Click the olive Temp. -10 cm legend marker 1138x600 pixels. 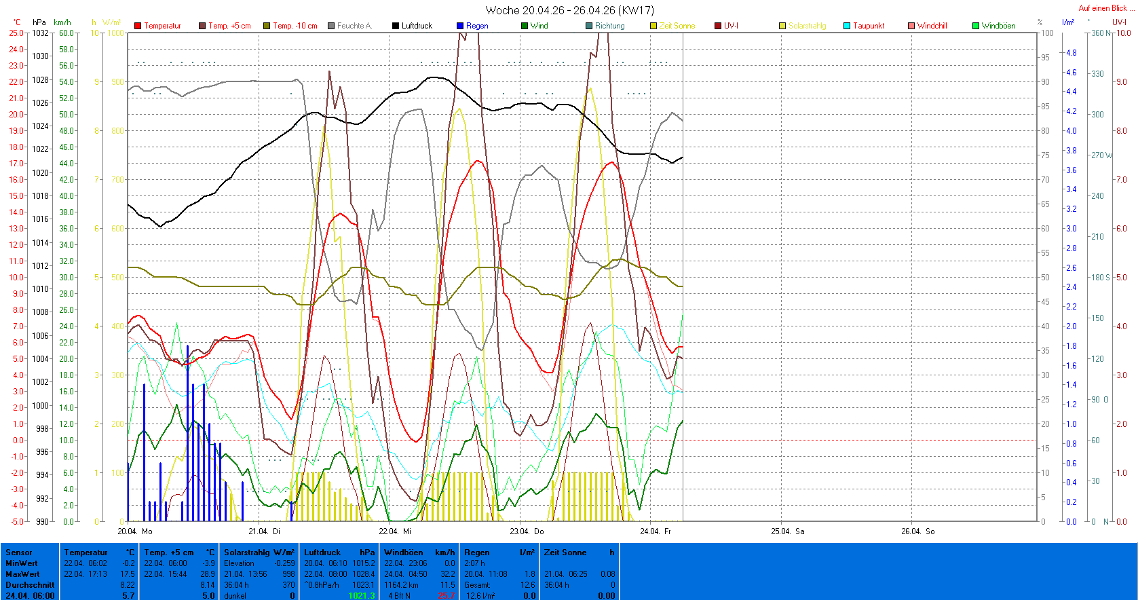tap(267, 26)
